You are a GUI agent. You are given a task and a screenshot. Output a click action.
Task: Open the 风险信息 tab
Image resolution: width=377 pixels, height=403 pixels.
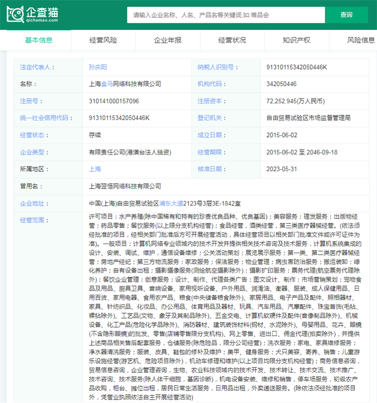point(361,40)
